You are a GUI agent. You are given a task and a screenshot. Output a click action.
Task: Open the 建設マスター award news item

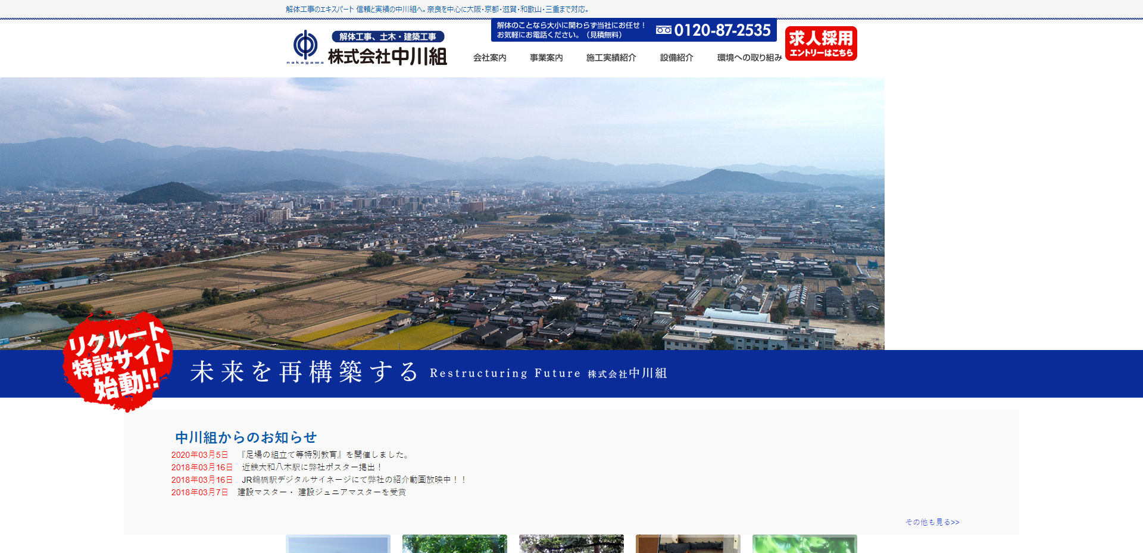pos(321,492)
